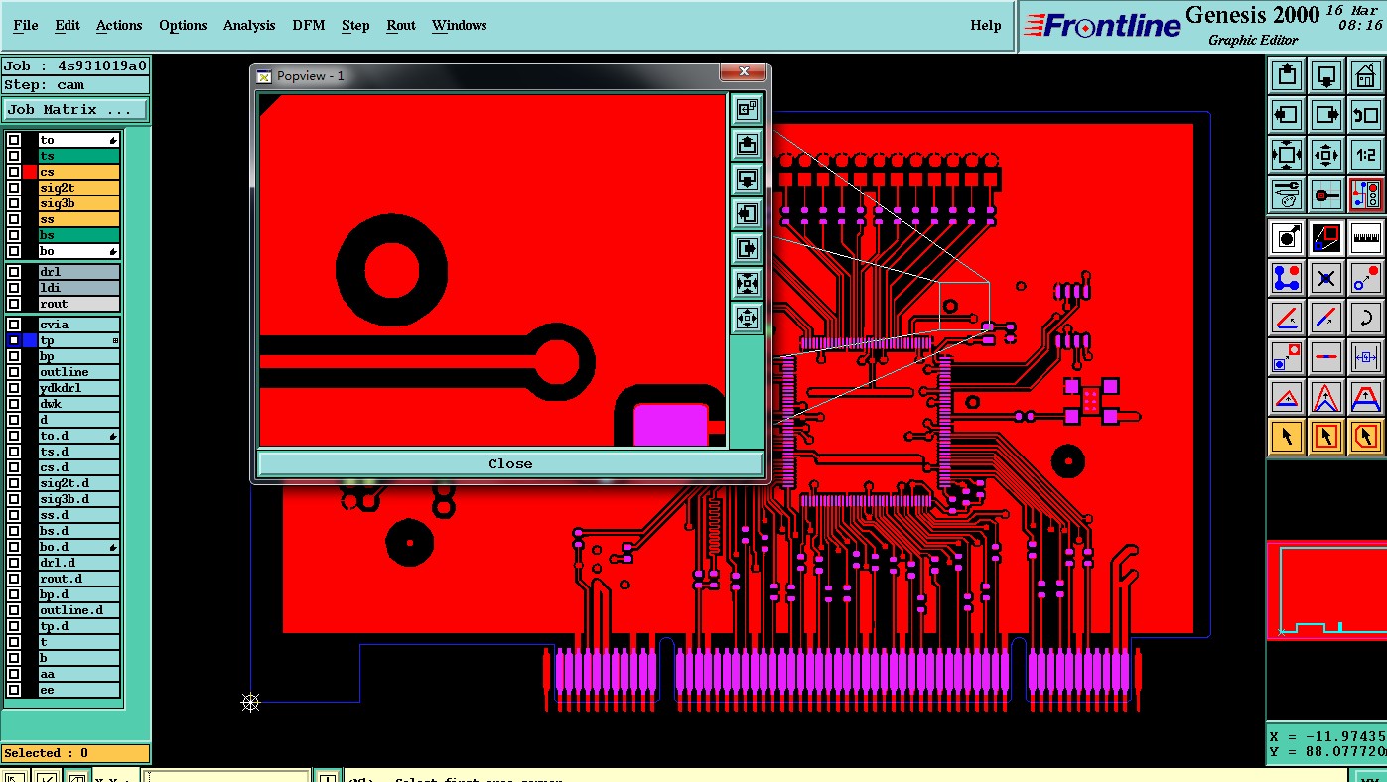Open the Rout menu
1387x782 pixels.
(401, 25)
